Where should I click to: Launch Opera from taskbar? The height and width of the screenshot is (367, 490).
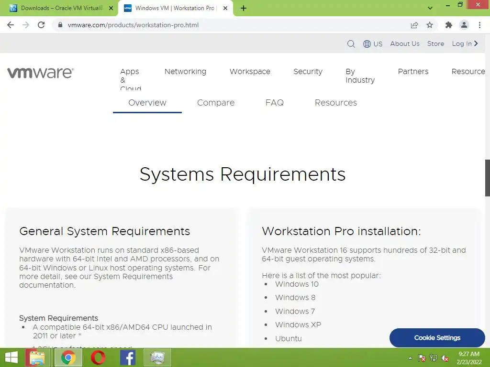pos(98,357)
